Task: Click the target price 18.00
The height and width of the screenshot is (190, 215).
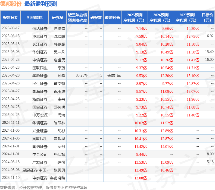Action: [209, 154]
